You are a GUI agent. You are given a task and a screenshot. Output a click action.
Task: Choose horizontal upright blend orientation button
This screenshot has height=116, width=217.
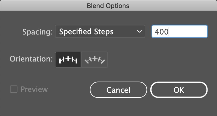pyautogui.click(x=68, y=60)
